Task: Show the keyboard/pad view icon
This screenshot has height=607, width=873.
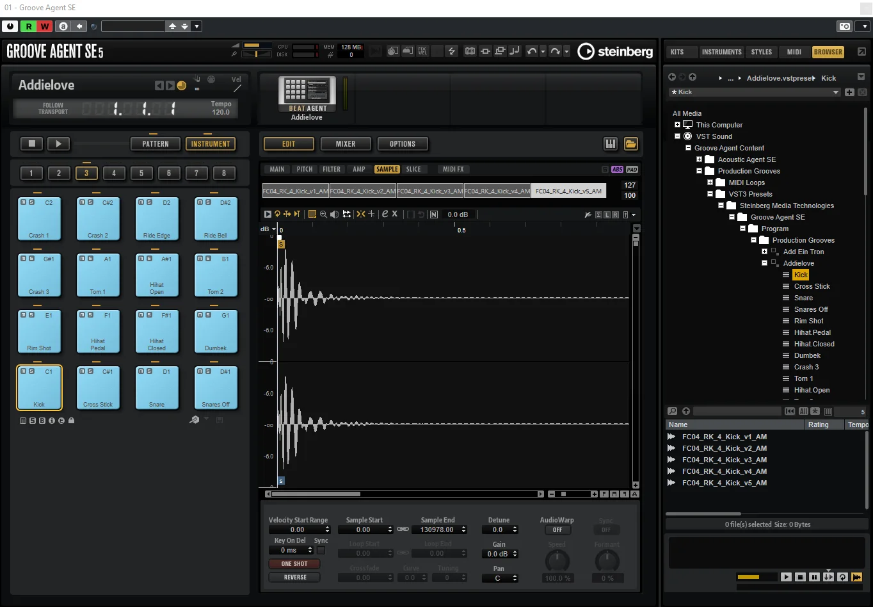Action: coord(611,144)
